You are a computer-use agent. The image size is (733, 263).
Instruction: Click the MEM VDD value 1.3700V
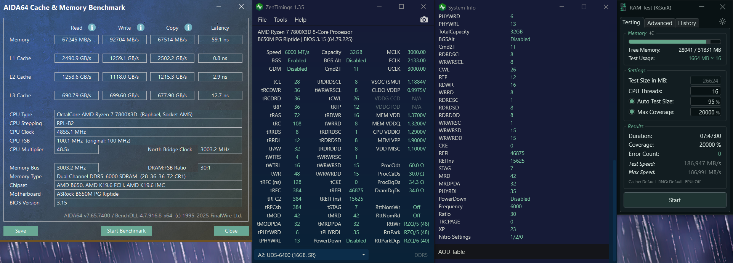click(417, 115)
